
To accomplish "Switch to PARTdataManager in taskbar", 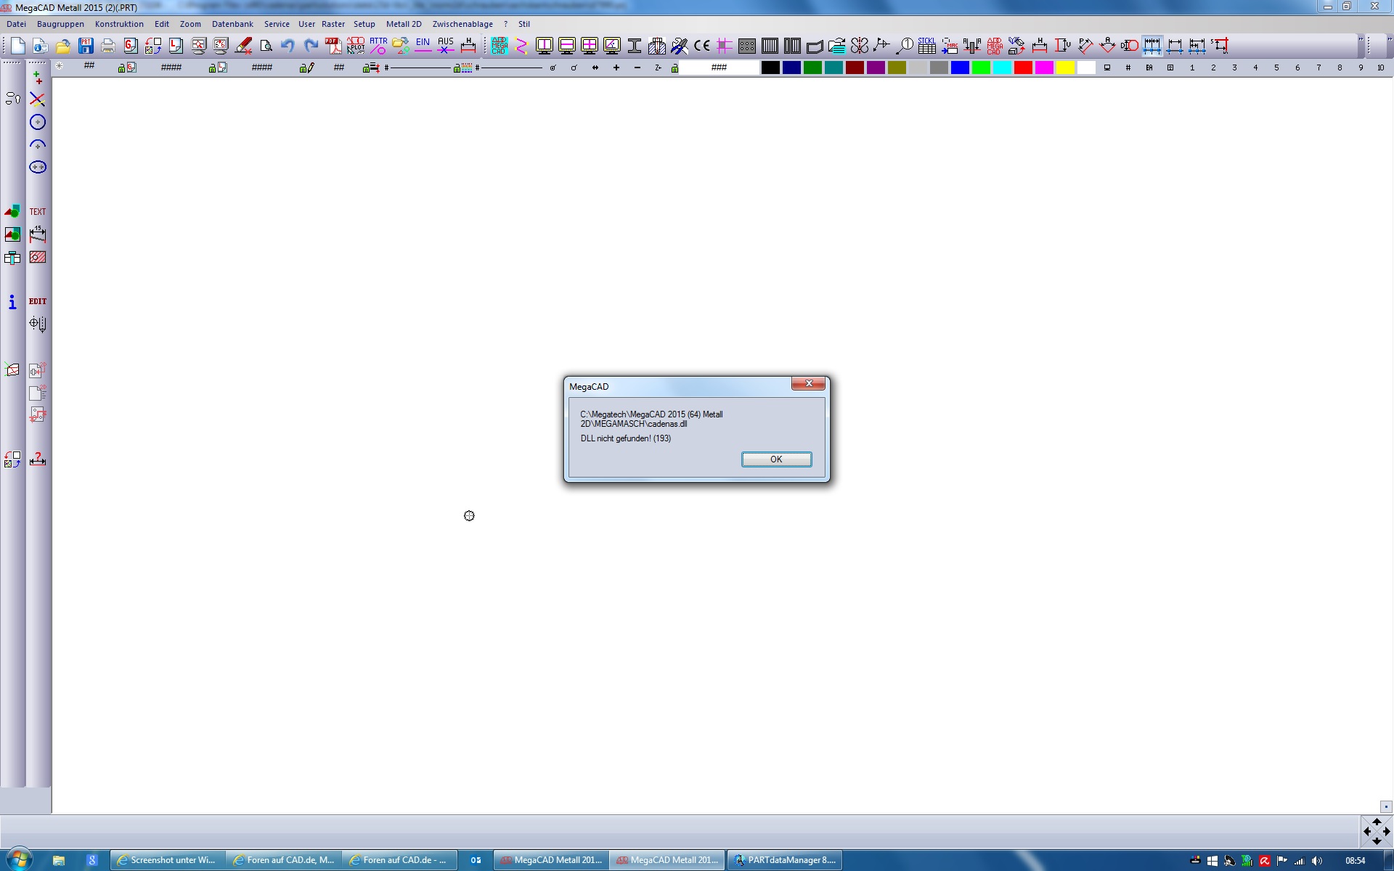I will click(x=784, y=860).
